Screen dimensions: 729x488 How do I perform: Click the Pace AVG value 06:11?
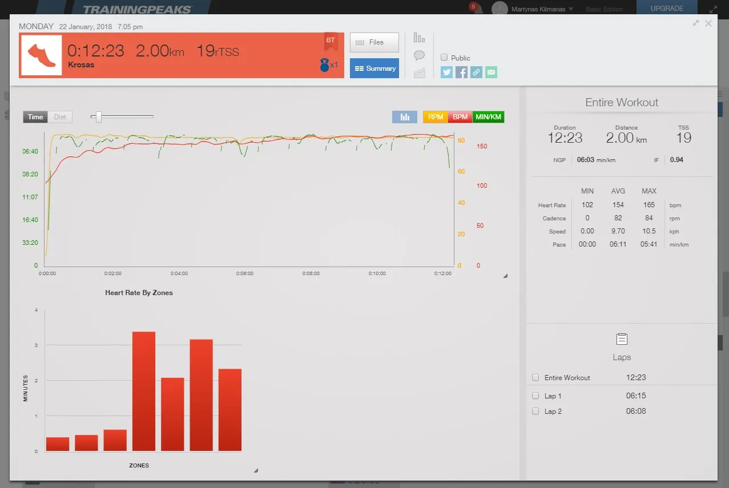(618, 244)
